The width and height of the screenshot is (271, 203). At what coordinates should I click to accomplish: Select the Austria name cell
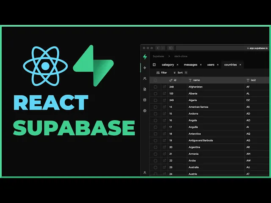click(216, 173)
